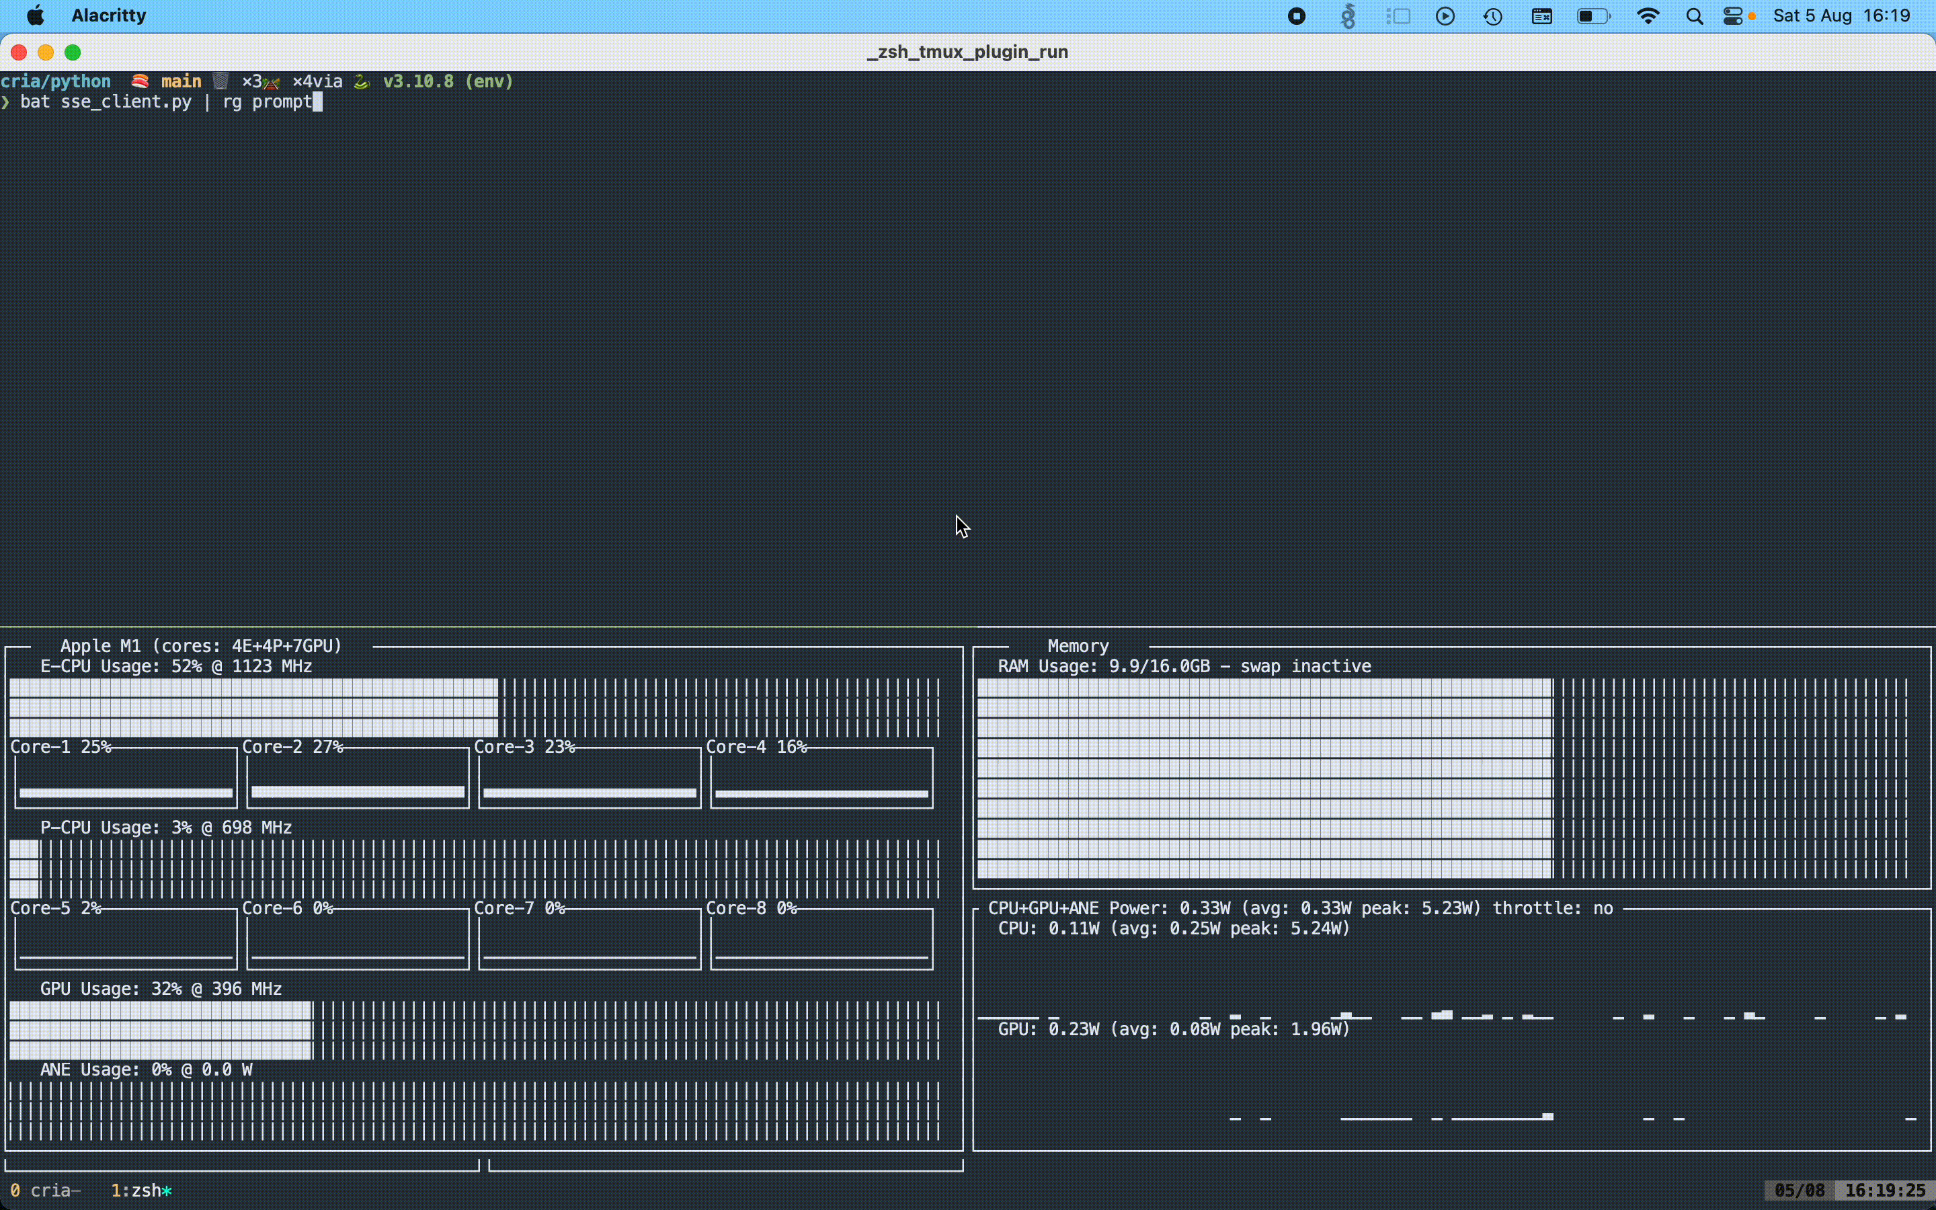
Task: Click the play-circle menu bar icon
Action: [x=1445, y=16]
